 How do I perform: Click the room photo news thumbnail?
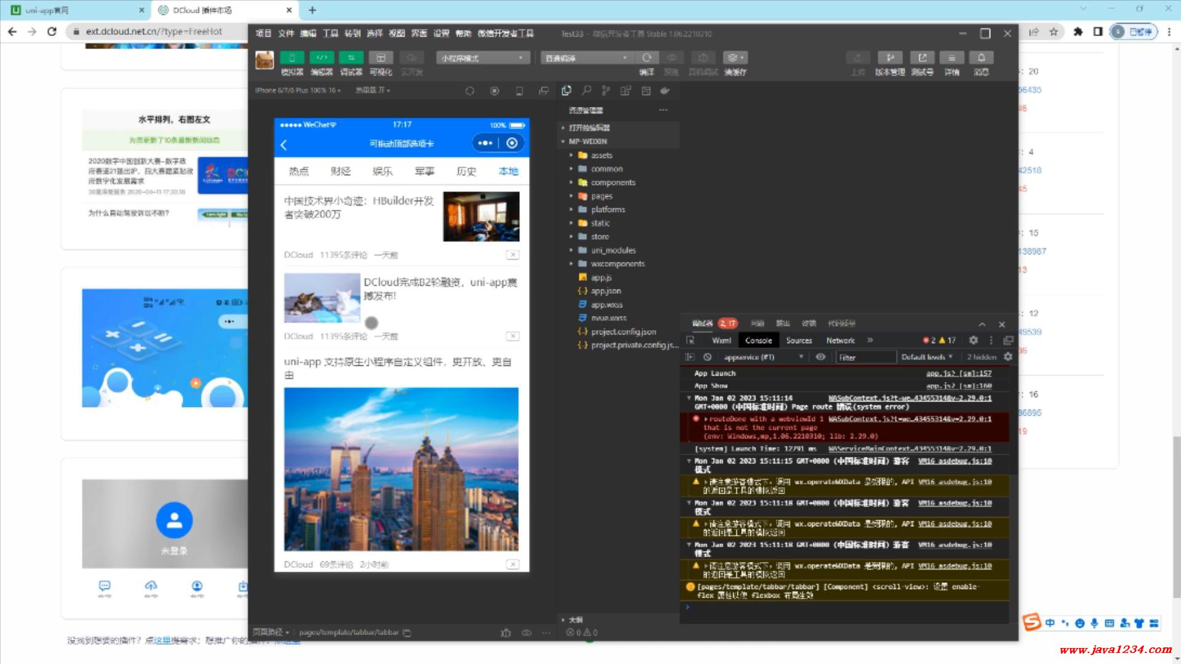(481, 216)
